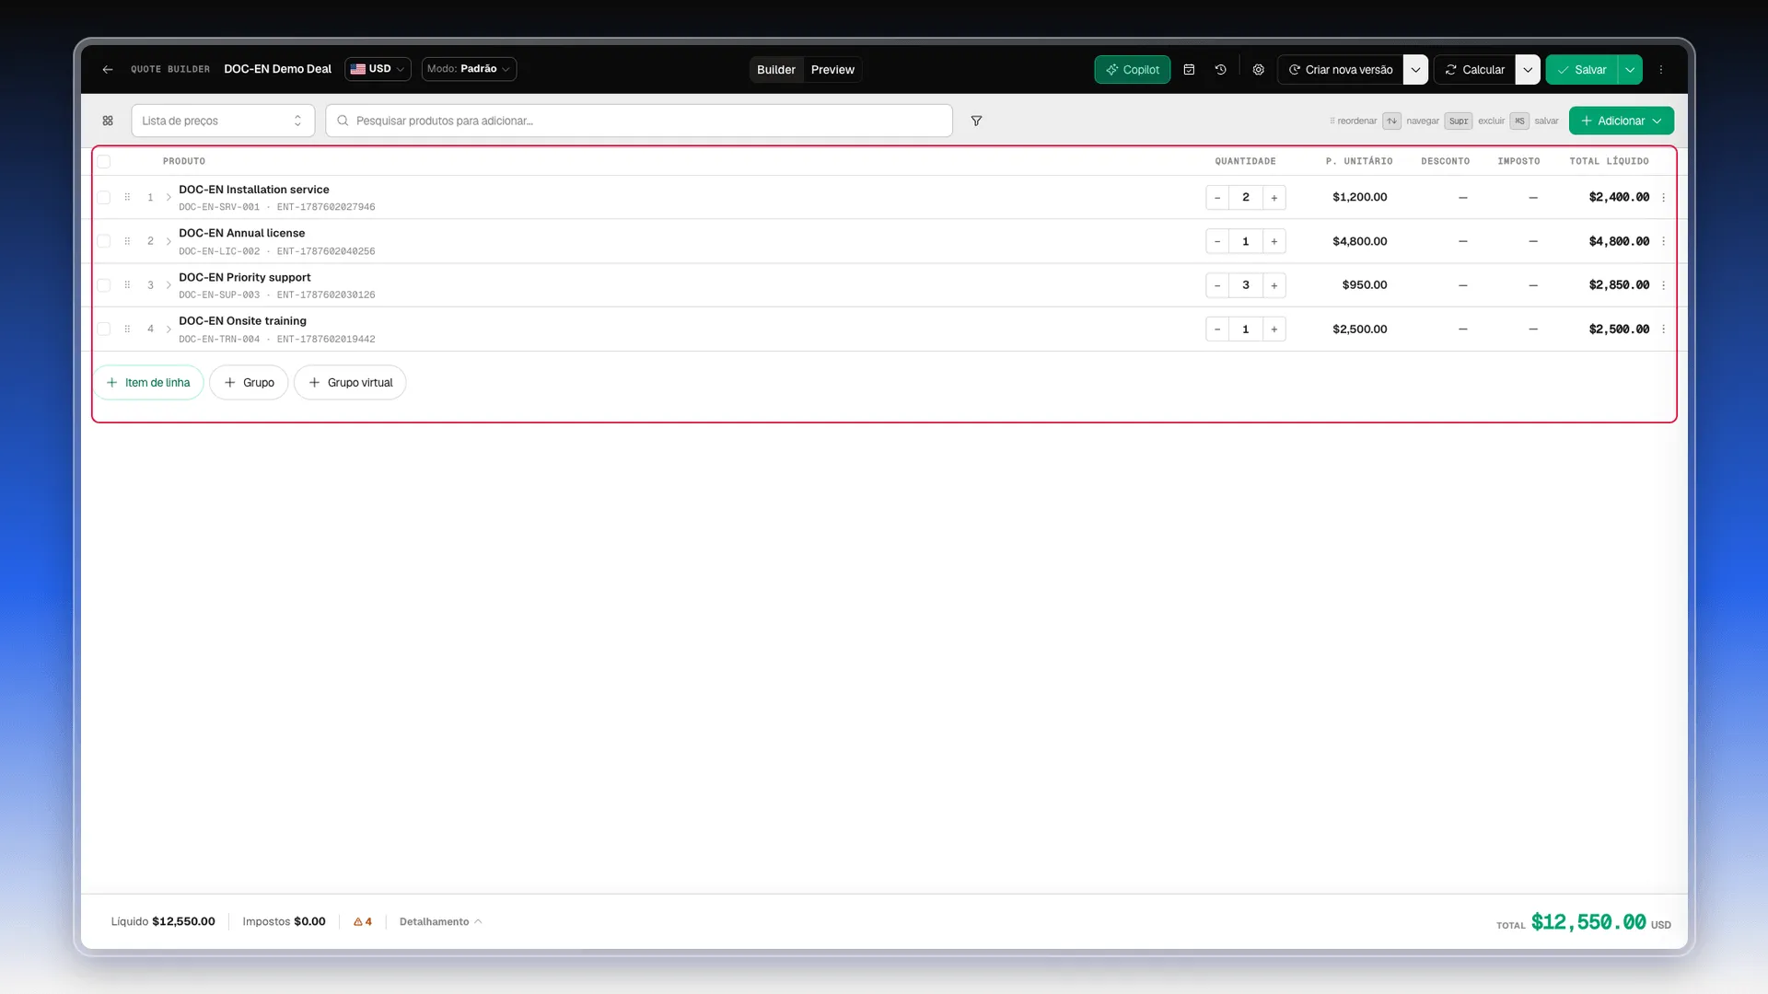Decrease quantity of Onsite training
This screenshot has height=994, width=1768.
click(1217, 329)
